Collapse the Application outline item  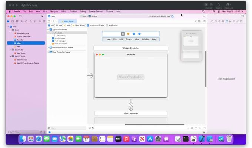(50, 33)
